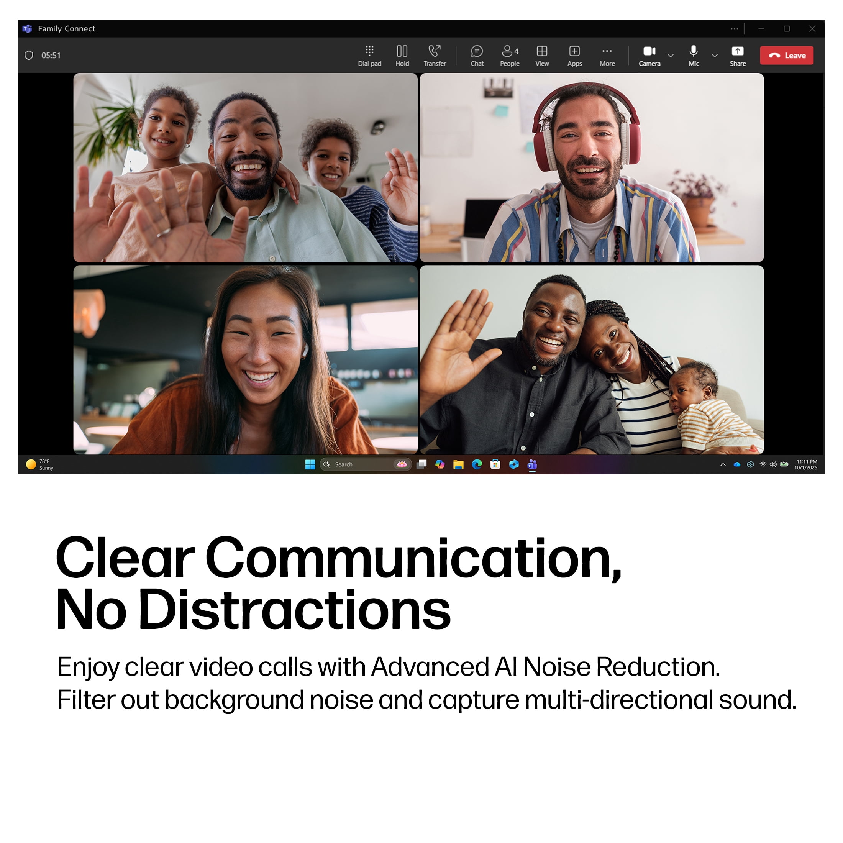The height and width of the screenshot is (843, 843).
Task: Show hidden system tray icons
Action: 723,464
